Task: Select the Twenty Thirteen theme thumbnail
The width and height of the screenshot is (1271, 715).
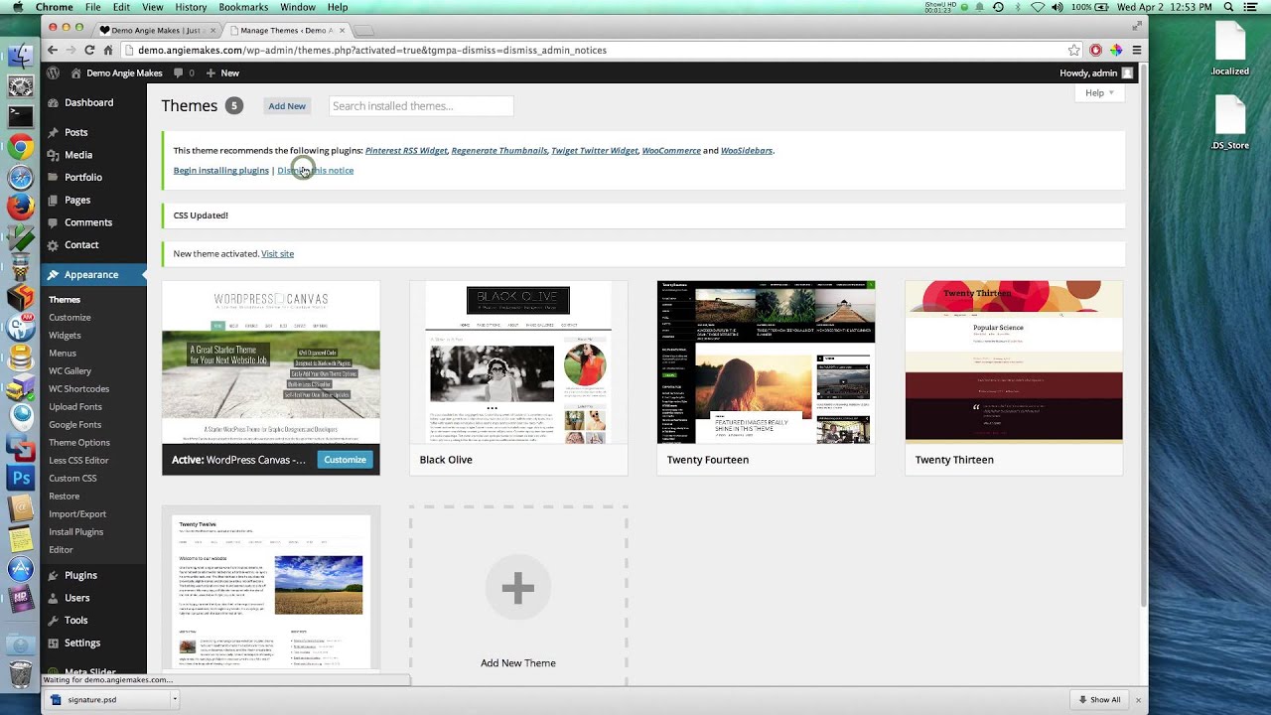Action: 1014,362
